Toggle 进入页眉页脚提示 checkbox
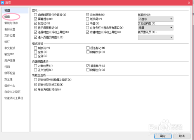 35,37
